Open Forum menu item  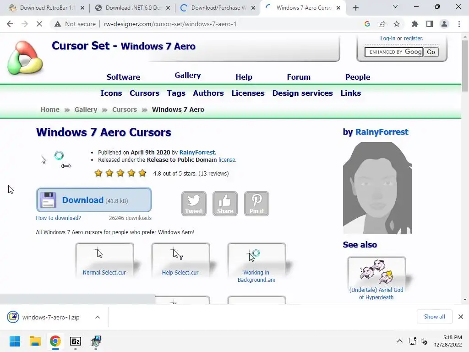tap(299, 77)
